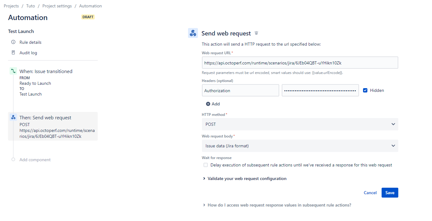Uncheck the Hidden checkbox for Authorization header

pos(365,90)
